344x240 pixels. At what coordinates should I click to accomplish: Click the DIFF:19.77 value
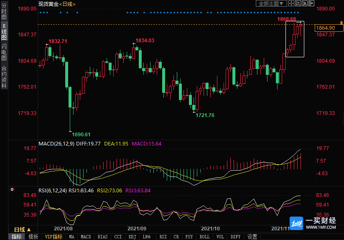[x=88, y=144]
